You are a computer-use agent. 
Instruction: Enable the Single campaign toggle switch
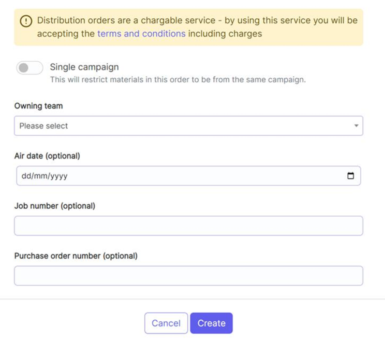pos(29,68)
